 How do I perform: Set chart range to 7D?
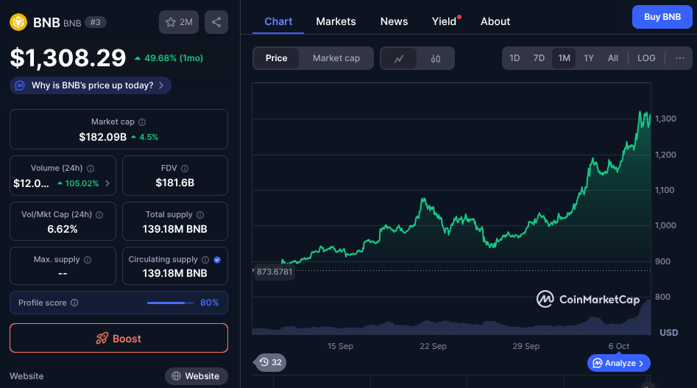click(x=539, y=58)
